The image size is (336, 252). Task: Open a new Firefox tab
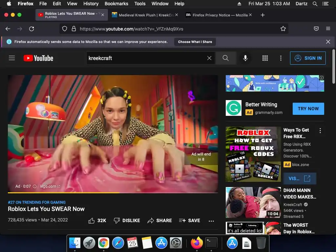click(x=263, y=15)
